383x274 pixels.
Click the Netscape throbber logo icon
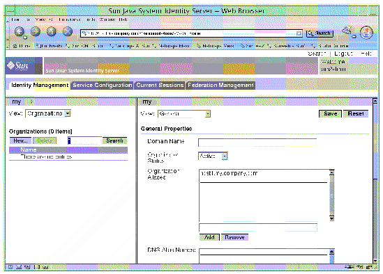tap(366, 33)
